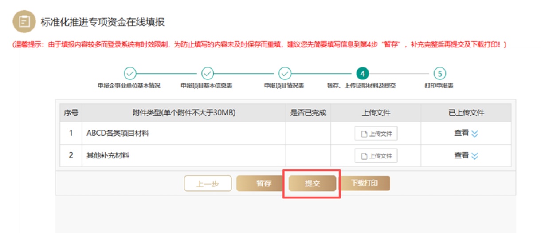
Task: Expand 查看 for the 其他补充材料 row
Action: [x=466, y=156]
